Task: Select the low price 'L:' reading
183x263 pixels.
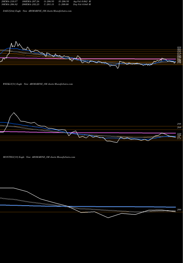Action: (64, 4)
